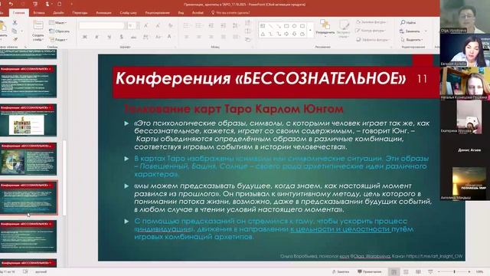Toggle Notes pane via Заметки
This screenshot has width=490, height=276.
pos(341,271)
